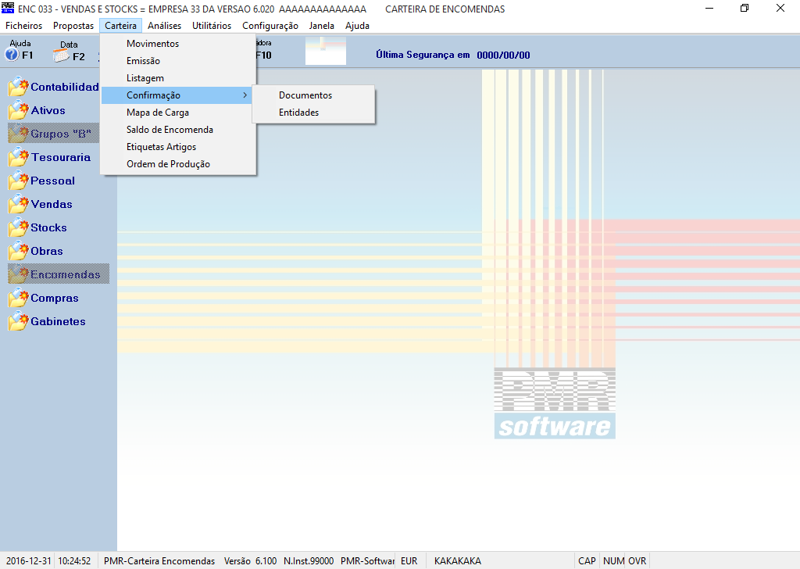Open the Stocks folder icon
This screenshot has height=569, width=800.
[x=19, y=227]
